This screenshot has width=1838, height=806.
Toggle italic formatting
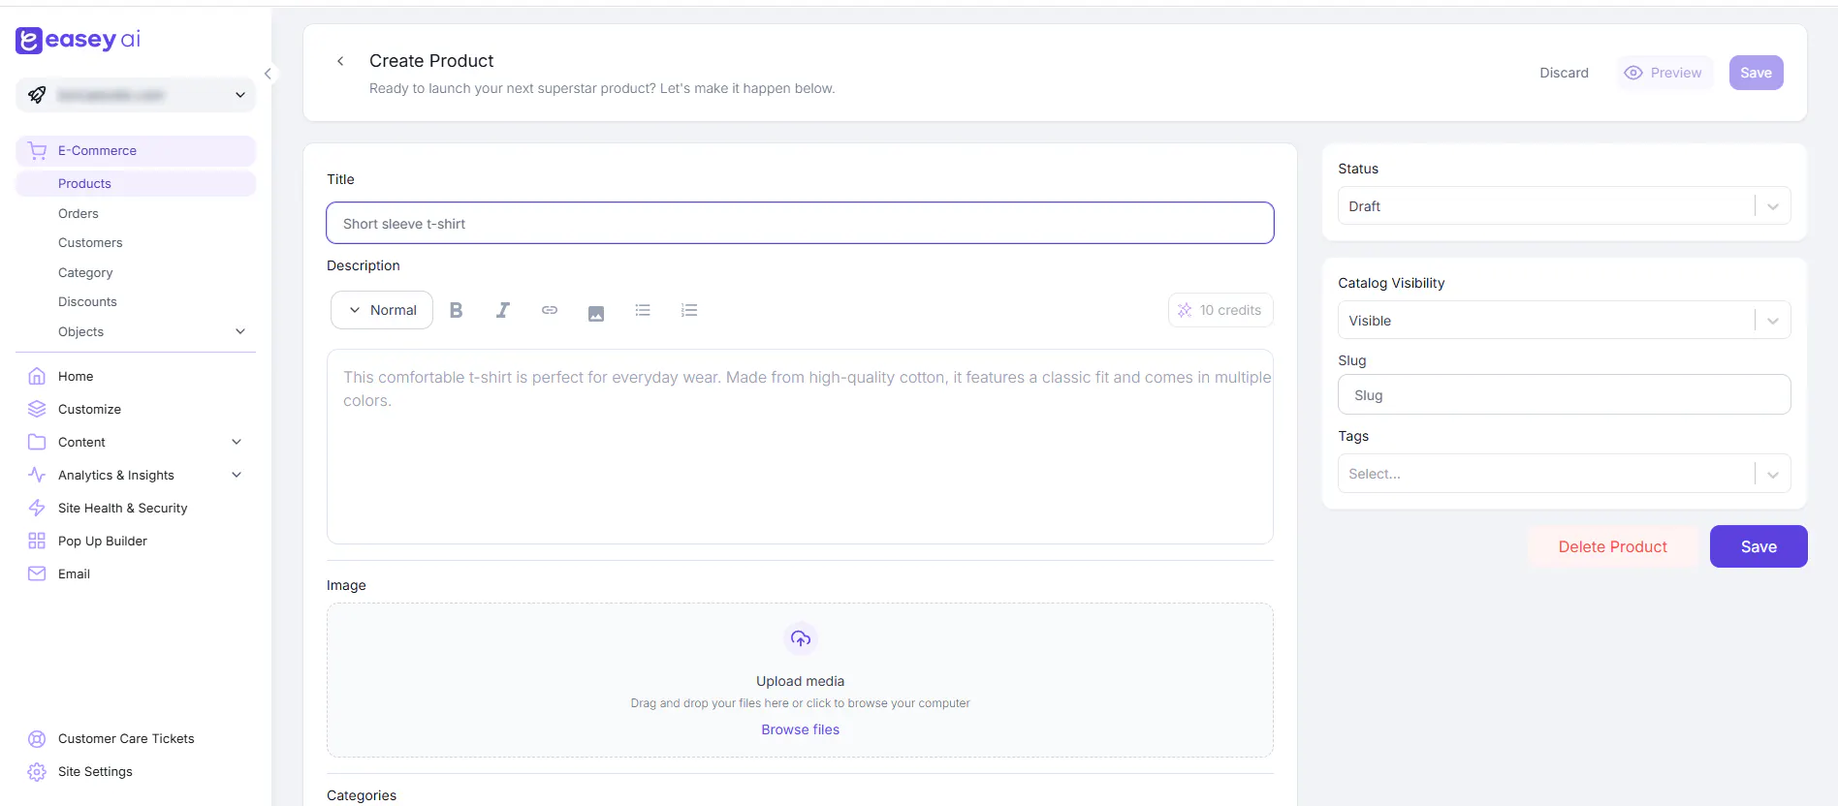click(502, 310)
